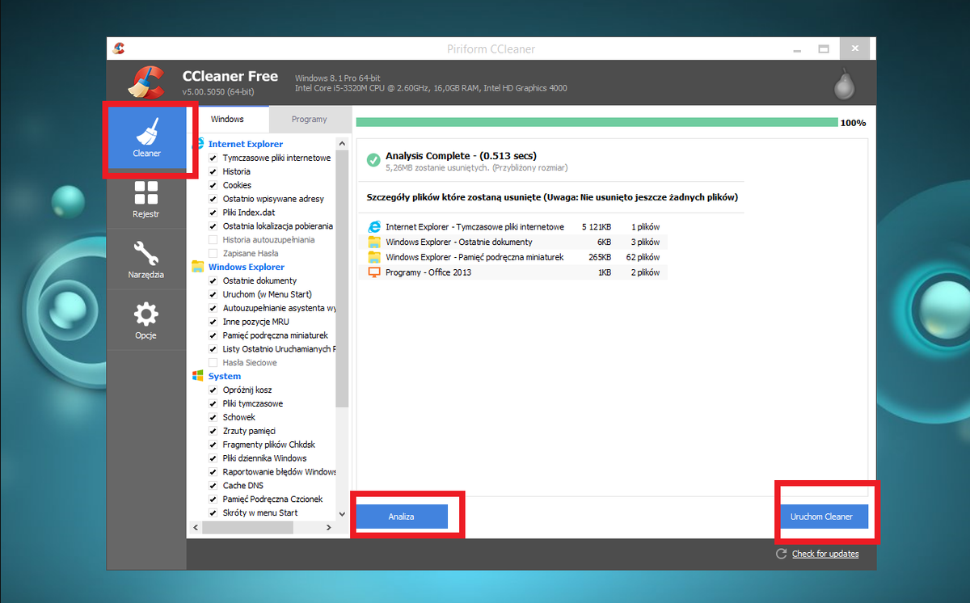This screenshot has height=603, width=970.
Task: Click Pliki dziennika Windows item
Action: (265, 458)
